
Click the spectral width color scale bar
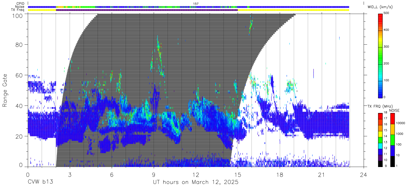tap(380, 55)
